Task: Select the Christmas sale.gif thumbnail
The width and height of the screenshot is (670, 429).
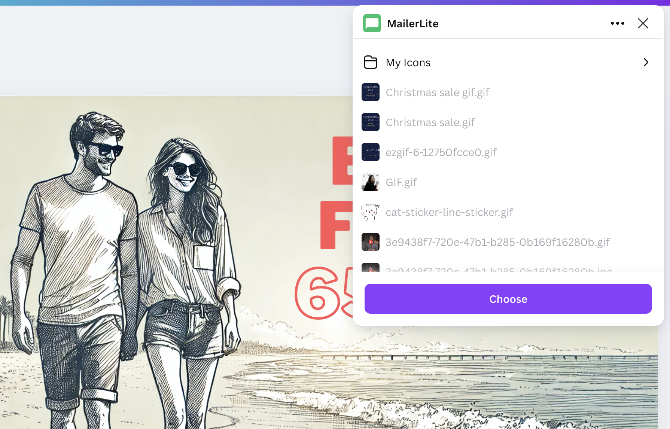Action: click(x=370, y=122)
